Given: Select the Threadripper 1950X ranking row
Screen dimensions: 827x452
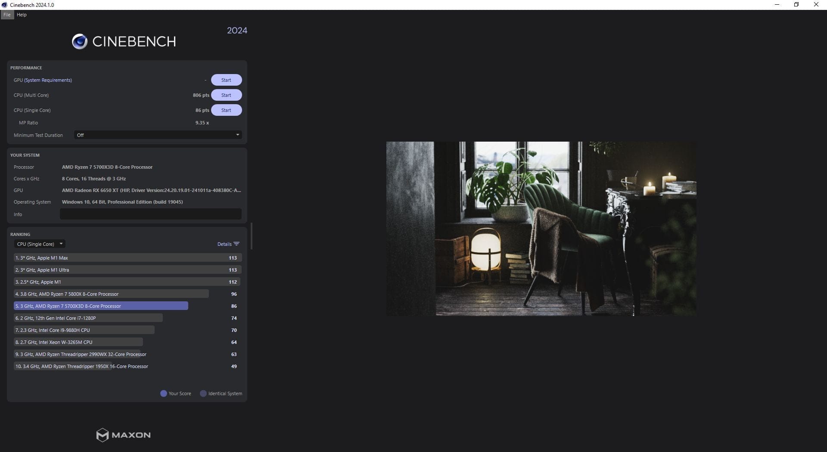Looking at the screenshot, I should click(x=127, y=366).
